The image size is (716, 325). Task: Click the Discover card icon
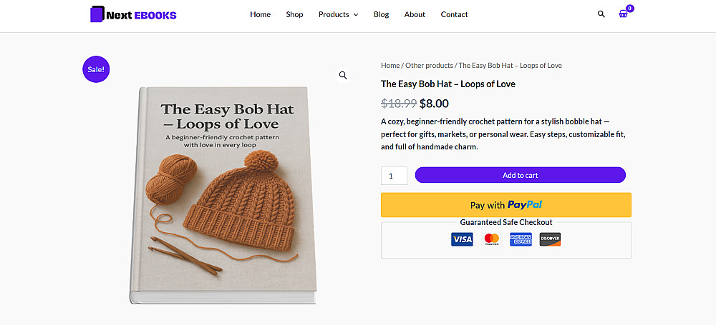(x=550, y=239)
